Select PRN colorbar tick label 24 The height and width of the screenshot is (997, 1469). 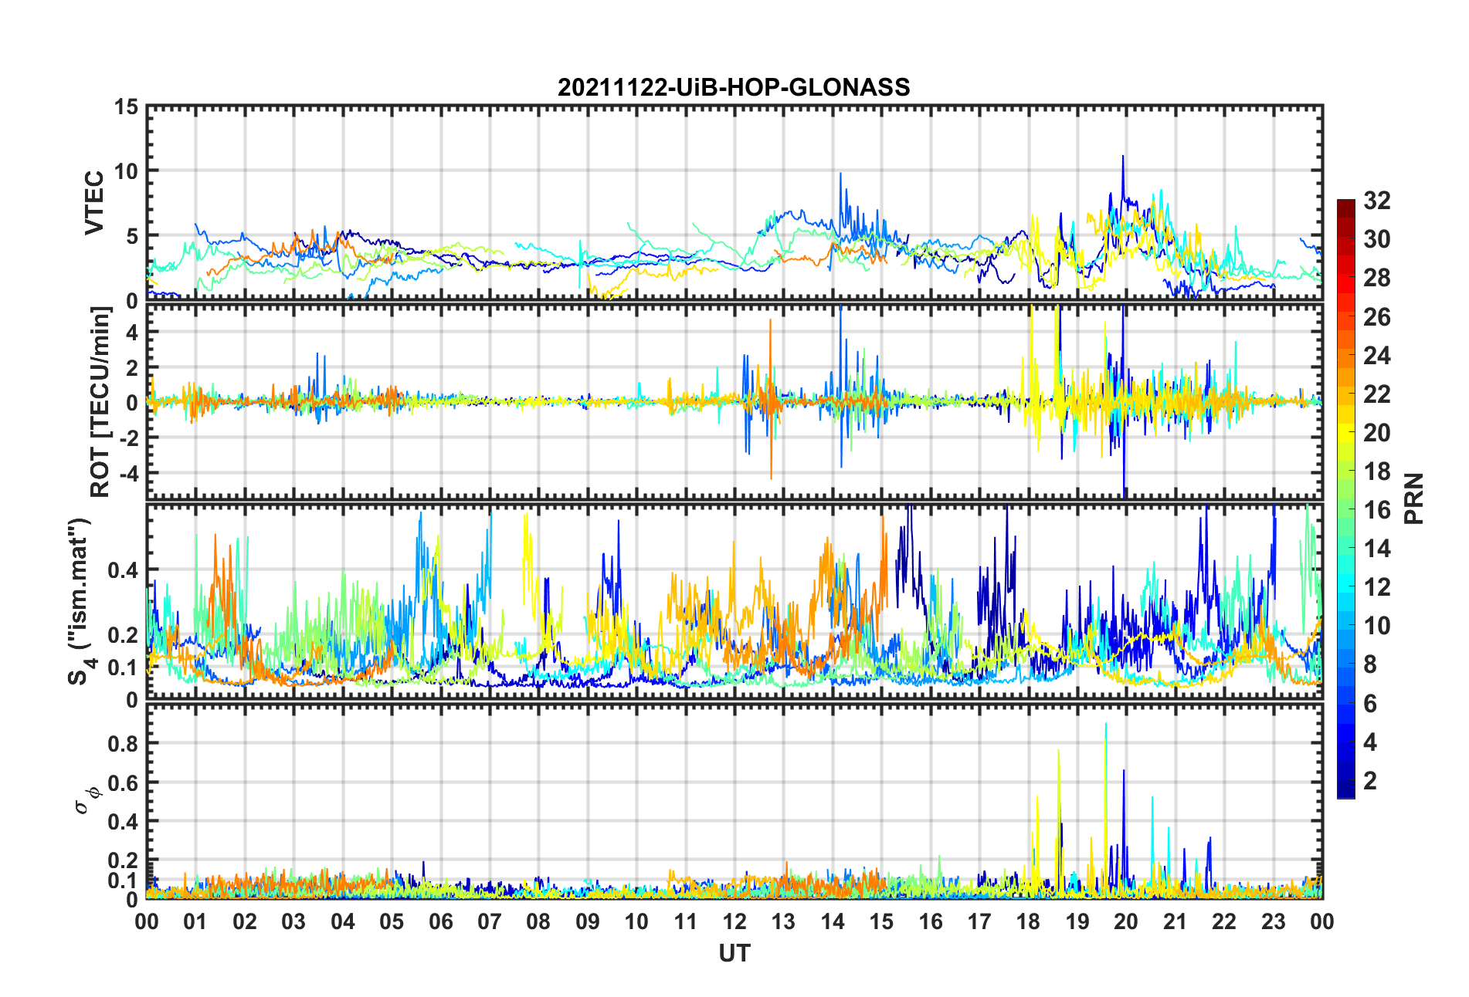[1377, 355]
